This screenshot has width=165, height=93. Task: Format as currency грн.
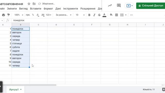(28, 15)
